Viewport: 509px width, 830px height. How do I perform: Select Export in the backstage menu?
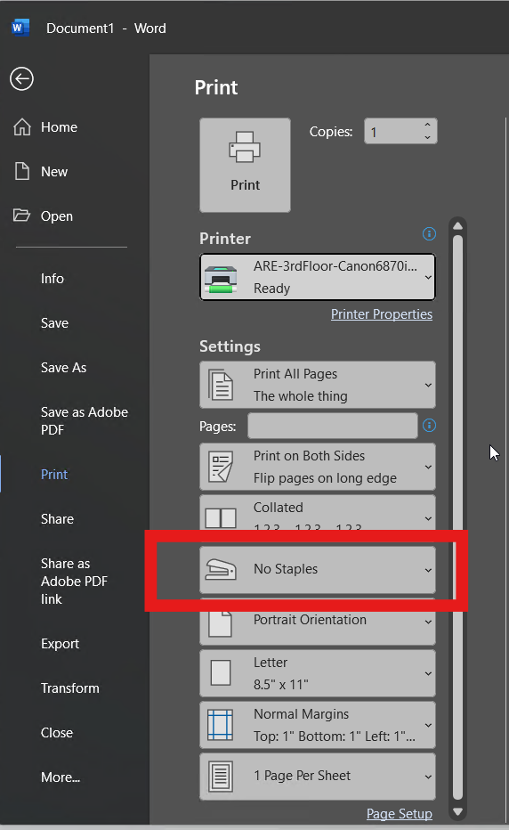tap(60, 644)
